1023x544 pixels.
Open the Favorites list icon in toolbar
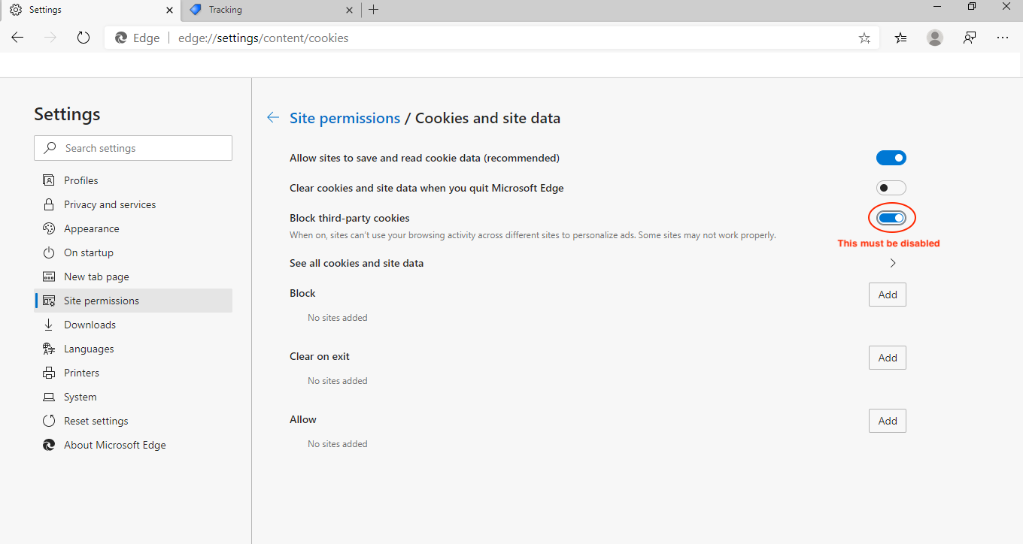(x=901, y=38)
